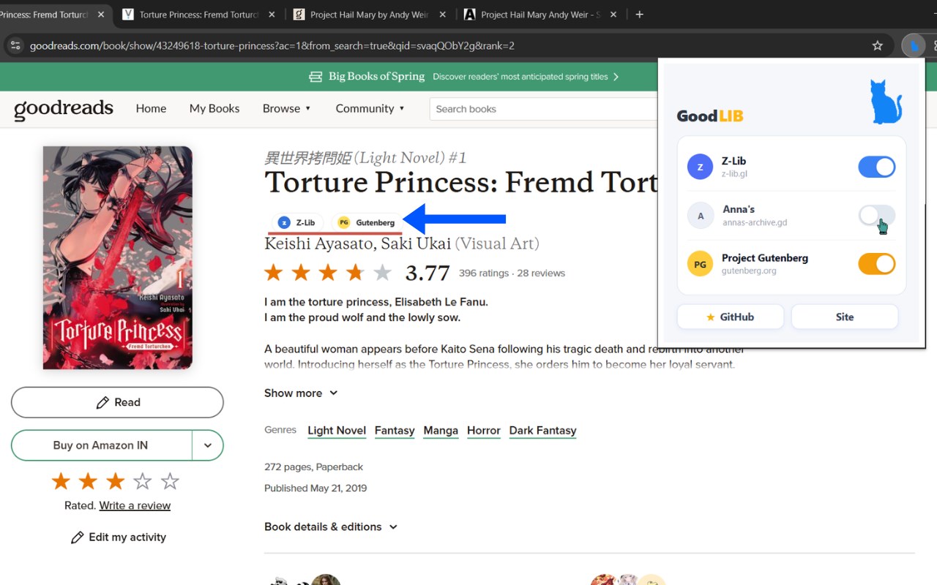Open dropdown arrow beside Buy on Amazon IN
Viewport: 937px width, 585px height.
point(208,445)
